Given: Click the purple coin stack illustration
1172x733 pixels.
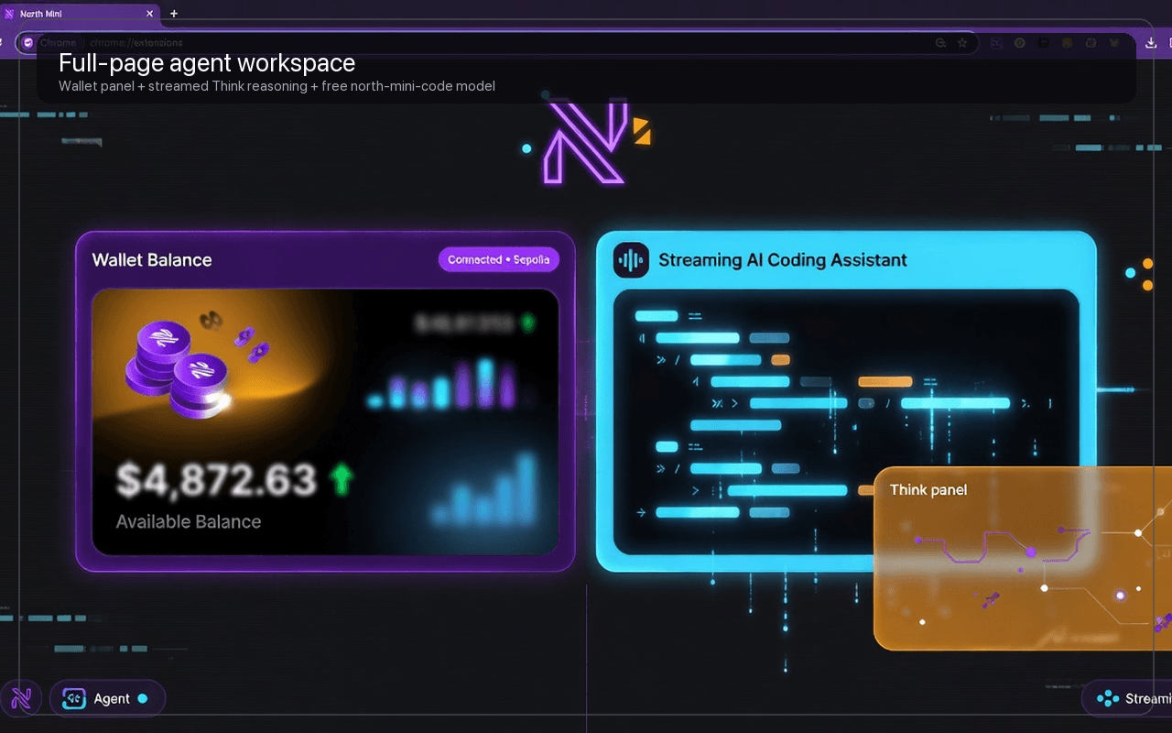Looking at the screenshot, I should [x=174, y=363].
